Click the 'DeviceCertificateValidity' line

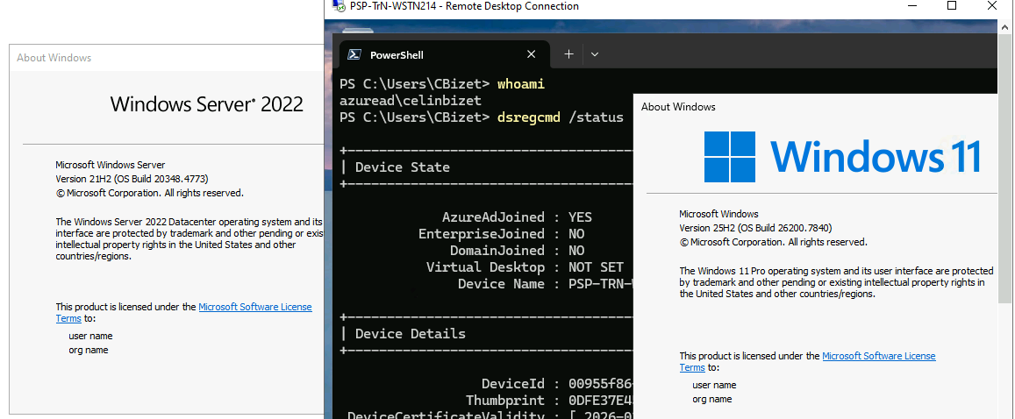click(490, 415)
